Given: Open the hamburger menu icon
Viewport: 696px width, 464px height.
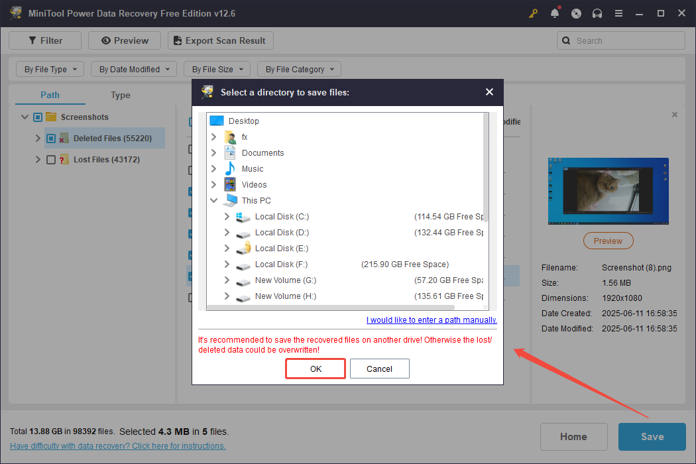Looking at the screenshot, I should point(618,13).
